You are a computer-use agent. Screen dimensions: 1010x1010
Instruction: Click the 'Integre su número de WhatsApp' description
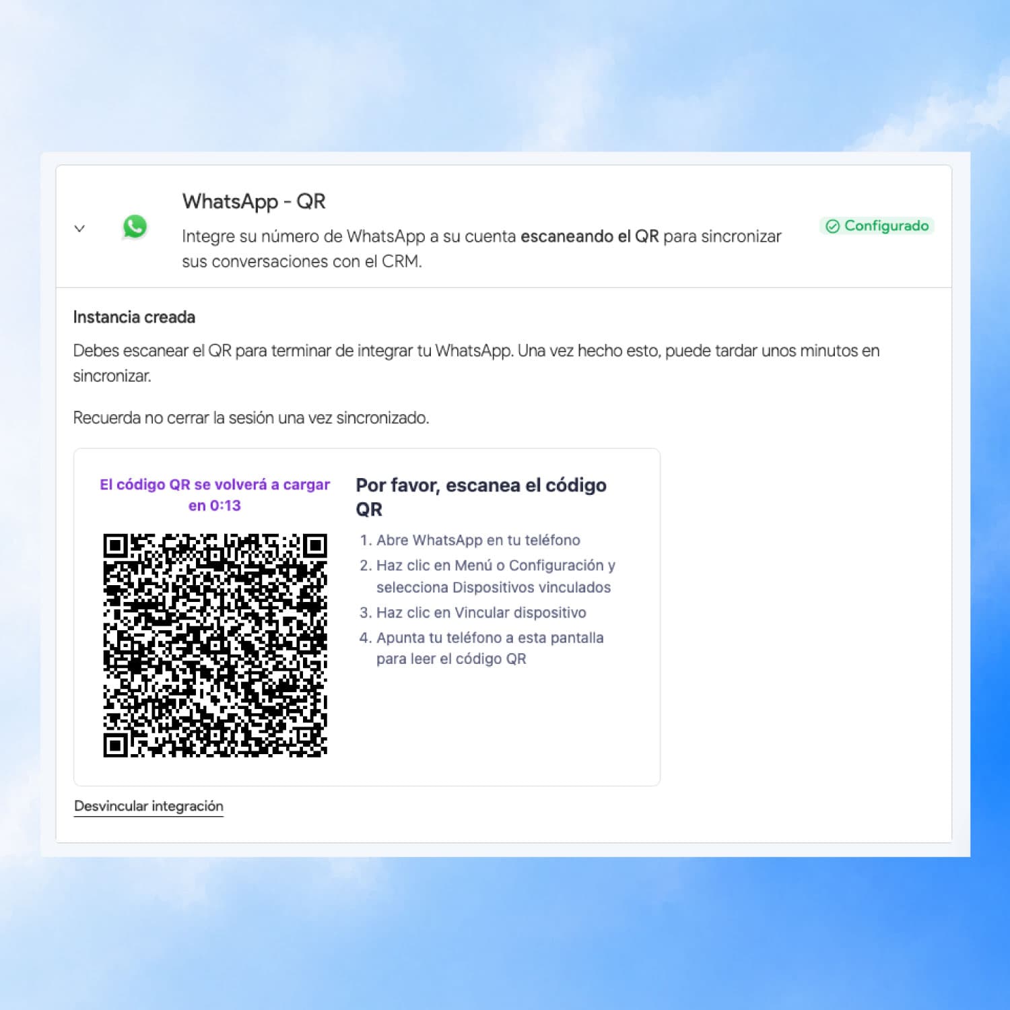[481, 248]
